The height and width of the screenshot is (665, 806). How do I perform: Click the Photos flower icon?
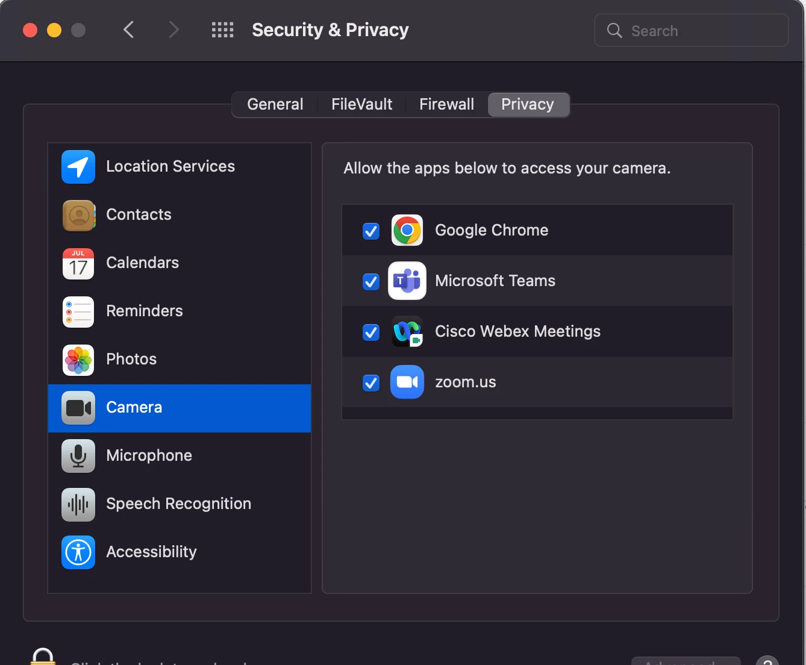tap(78, 360)
